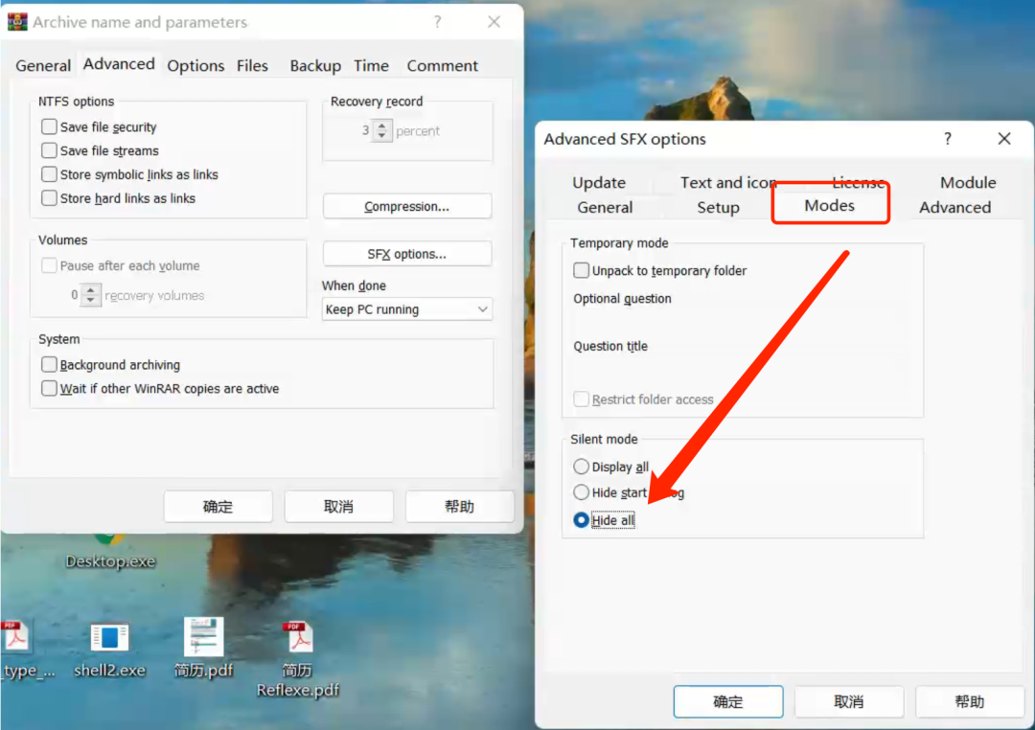This screenshot has height=730, width=1035.
Task: Close the Advanced SFX options dialog
Action: click(1004, 139)
